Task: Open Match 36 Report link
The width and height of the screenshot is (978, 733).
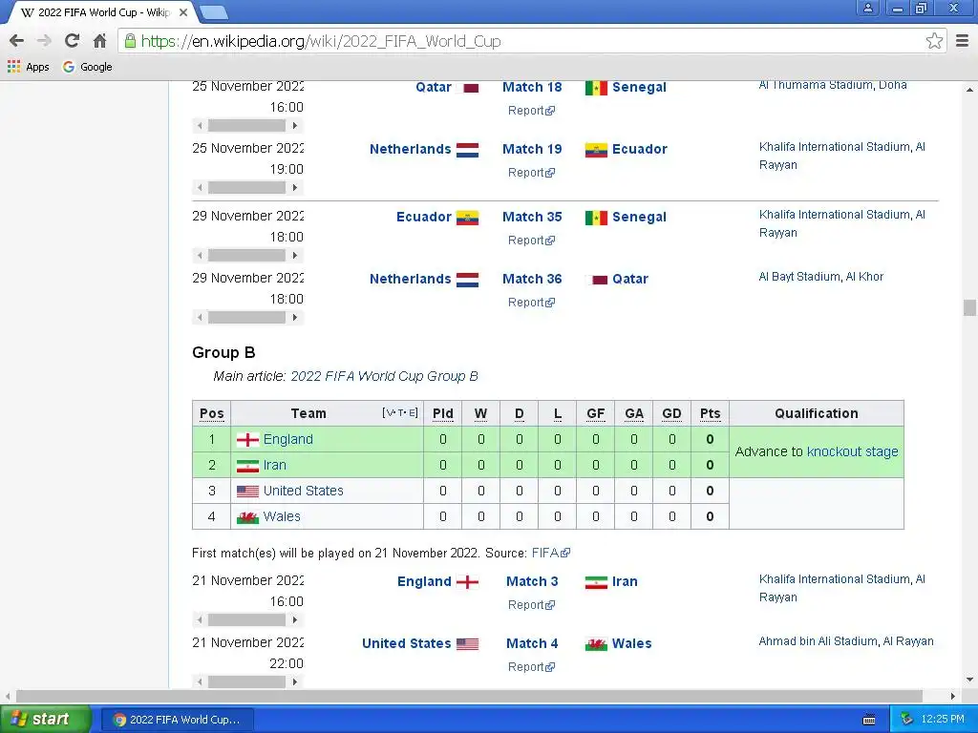Action: [x=531, y=303]
